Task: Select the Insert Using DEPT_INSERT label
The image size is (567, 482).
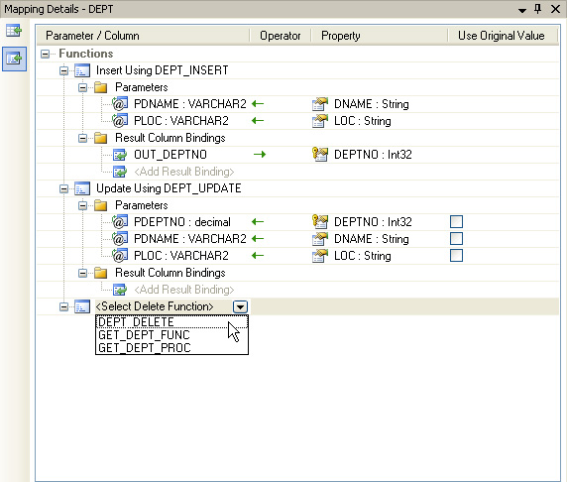Action: tap(162, 70)
